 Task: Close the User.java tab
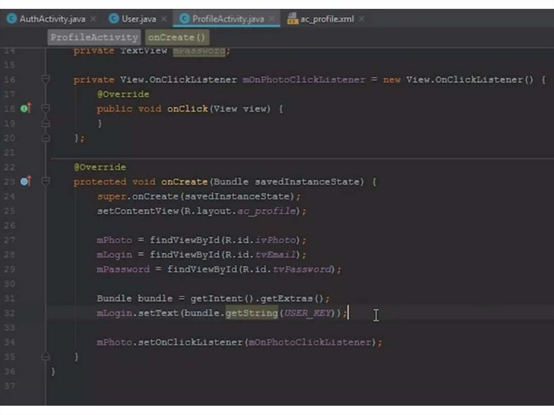click(x=164, y=19)
